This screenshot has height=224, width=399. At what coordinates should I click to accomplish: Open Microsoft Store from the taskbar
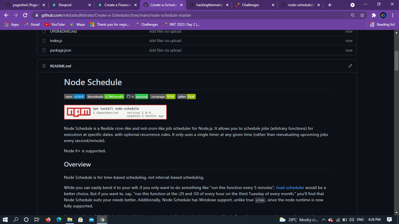pyautogui.click(x=81, y=219)
